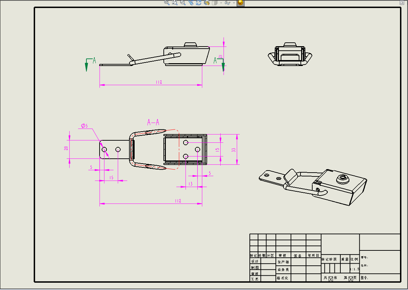
Task: Select the 33 vertical dimension on the right
Action: click(x=234, y=150)
